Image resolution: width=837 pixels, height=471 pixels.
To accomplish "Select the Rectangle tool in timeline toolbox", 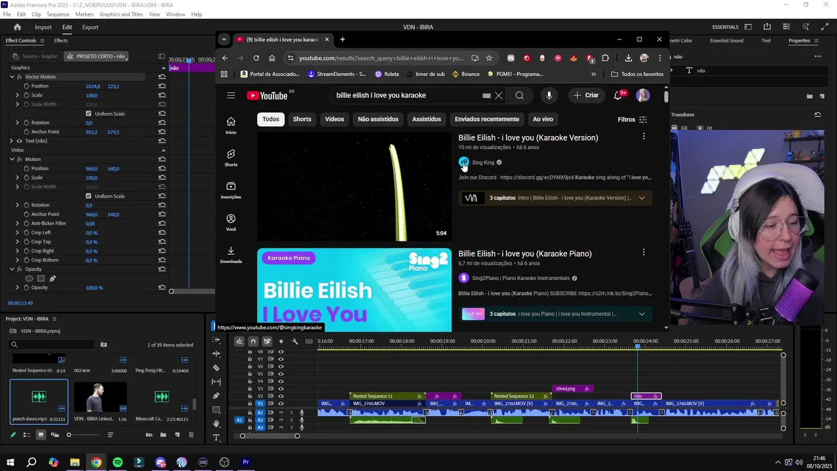I will coord(216,410).
